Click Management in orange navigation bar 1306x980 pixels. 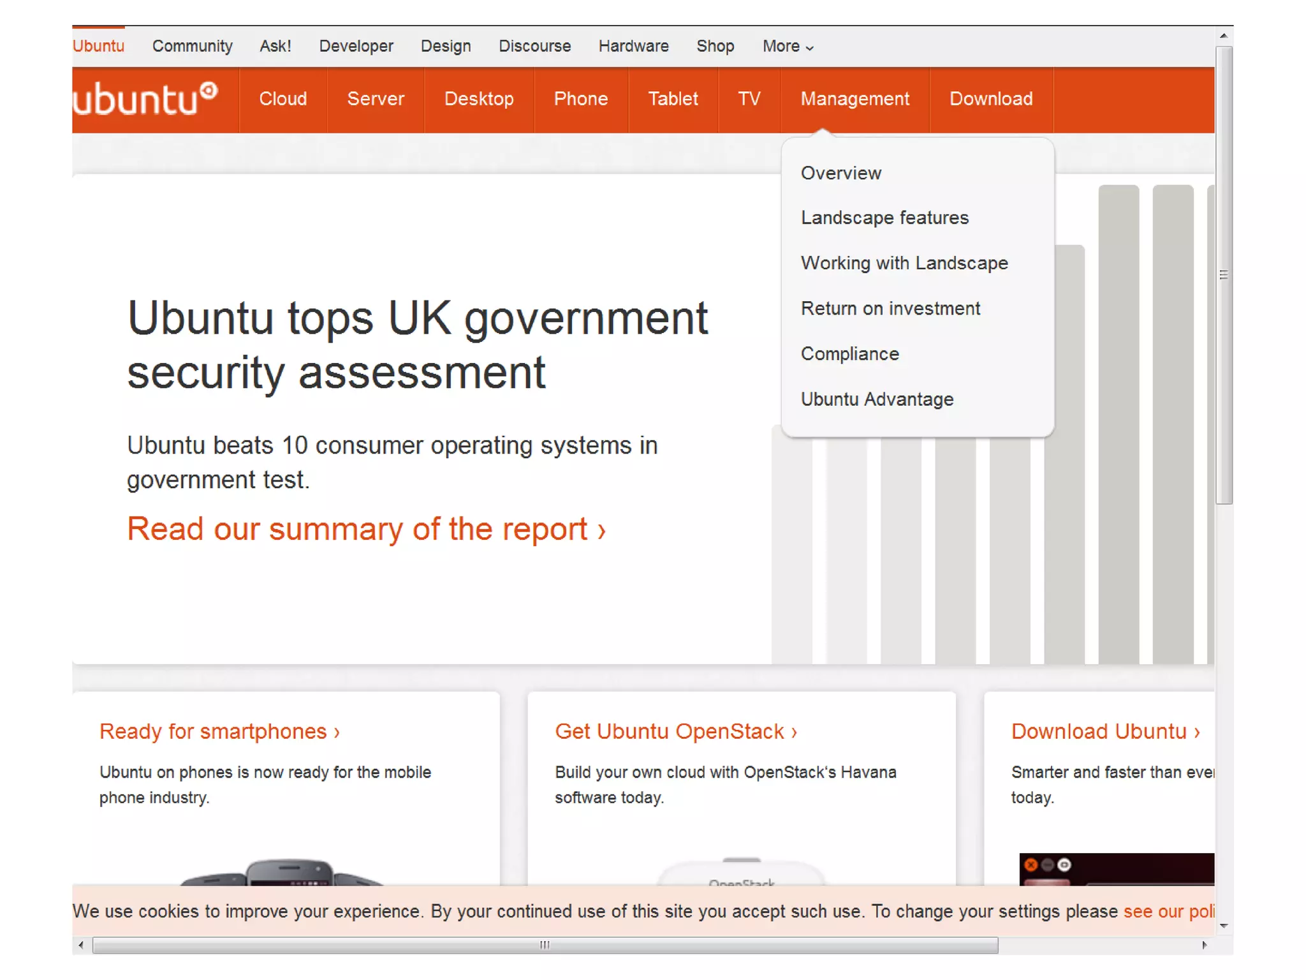point(855,99)
